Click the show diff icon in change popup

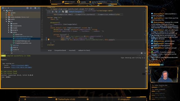59,12
